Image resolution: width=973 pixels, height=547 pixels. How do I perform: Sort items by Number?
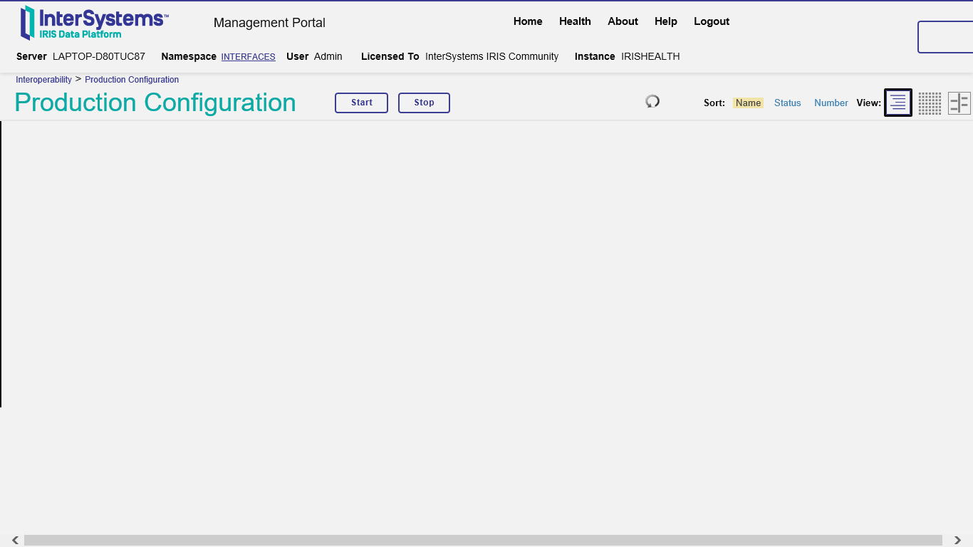(x=831, y=103)
